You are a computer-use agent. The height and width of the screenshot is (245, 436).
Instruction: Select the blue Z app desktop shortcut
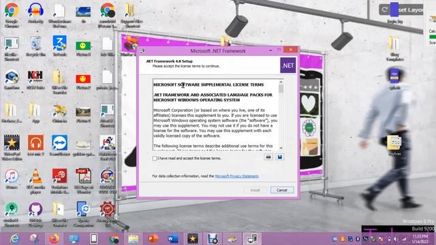59,46
